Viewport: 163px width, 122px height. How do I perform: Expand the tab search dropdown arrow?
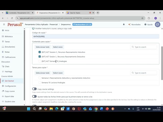3,13
